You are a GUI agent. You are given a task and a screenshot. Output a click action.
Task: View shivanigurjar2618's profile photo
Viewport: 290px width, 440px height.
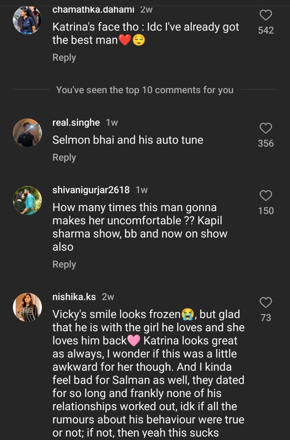tap(27, 200)
